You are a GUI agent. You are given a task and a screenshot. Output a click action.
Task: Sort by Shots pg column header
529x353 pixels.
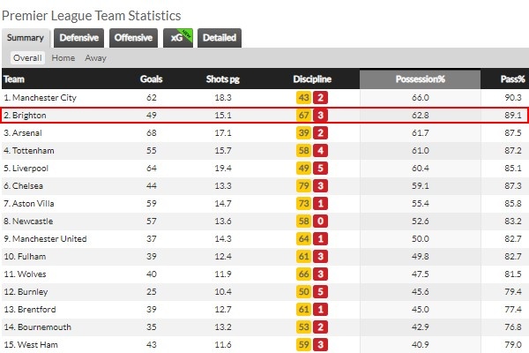point(223,79)
